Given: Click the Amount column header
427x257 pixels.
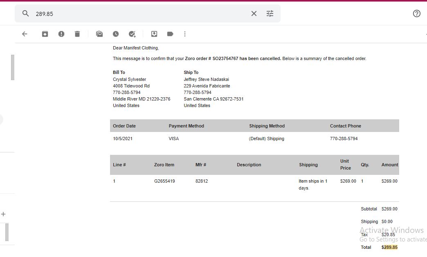Looking at the screenshot, I should 390,165.
